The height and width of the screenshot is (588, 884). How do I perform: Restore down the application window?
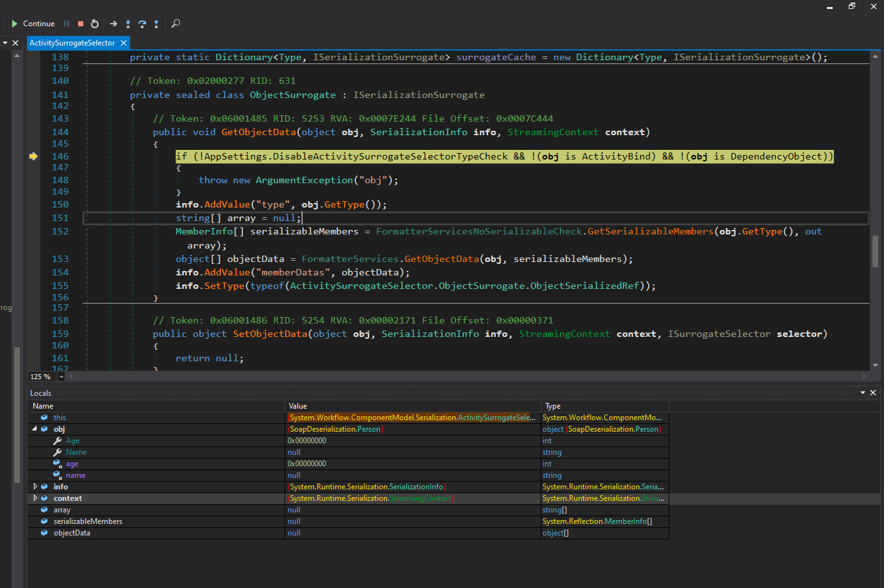pyautogui.click(x=852, y=6)
